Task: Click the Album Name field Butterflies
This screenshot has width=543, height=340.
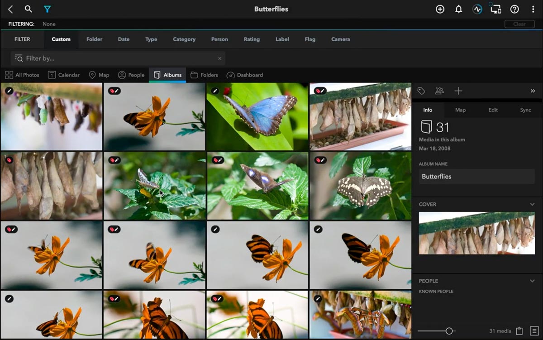Action: (x=477, y=177)
